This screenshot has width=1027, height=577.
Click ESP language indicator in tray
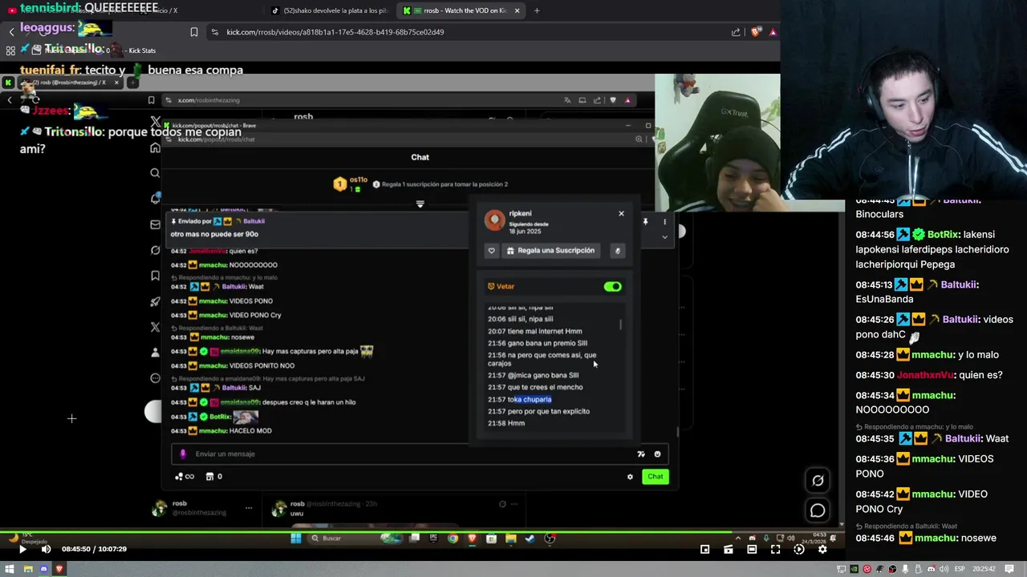point(960,569)
